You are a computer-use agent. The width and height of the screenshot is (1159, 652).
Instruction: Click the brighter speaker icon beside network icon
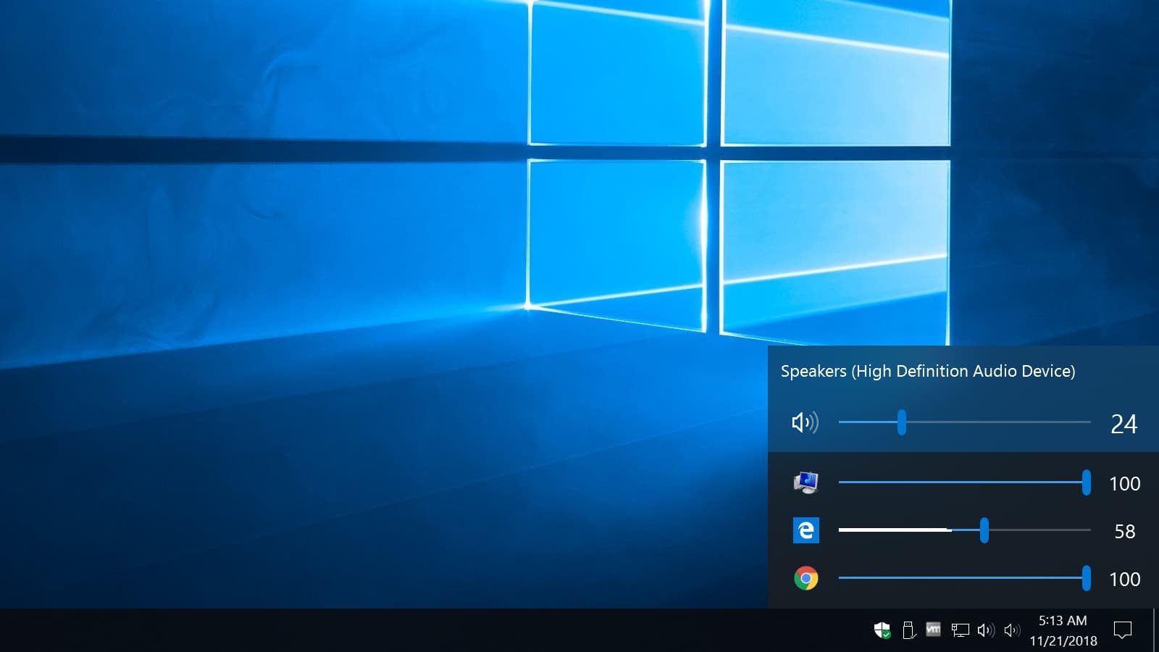pyautogui.click(x=986, y=630)
